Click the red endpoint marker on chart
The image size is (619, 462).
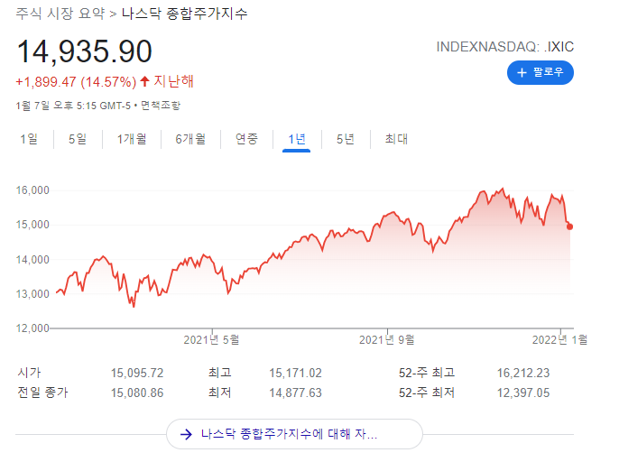coord(569,226)
